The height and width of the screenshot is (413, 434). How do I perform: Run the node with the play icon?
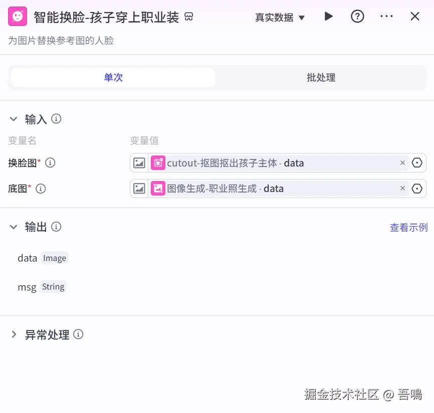click(329, 16)
